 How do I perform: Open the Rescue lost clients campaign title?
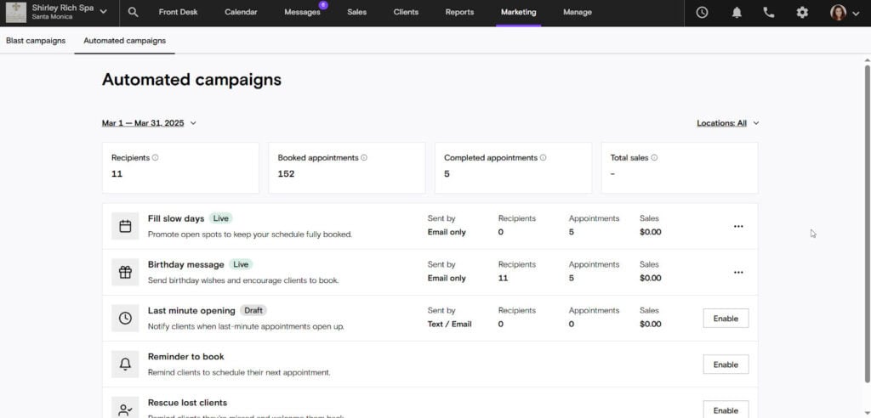187,403
